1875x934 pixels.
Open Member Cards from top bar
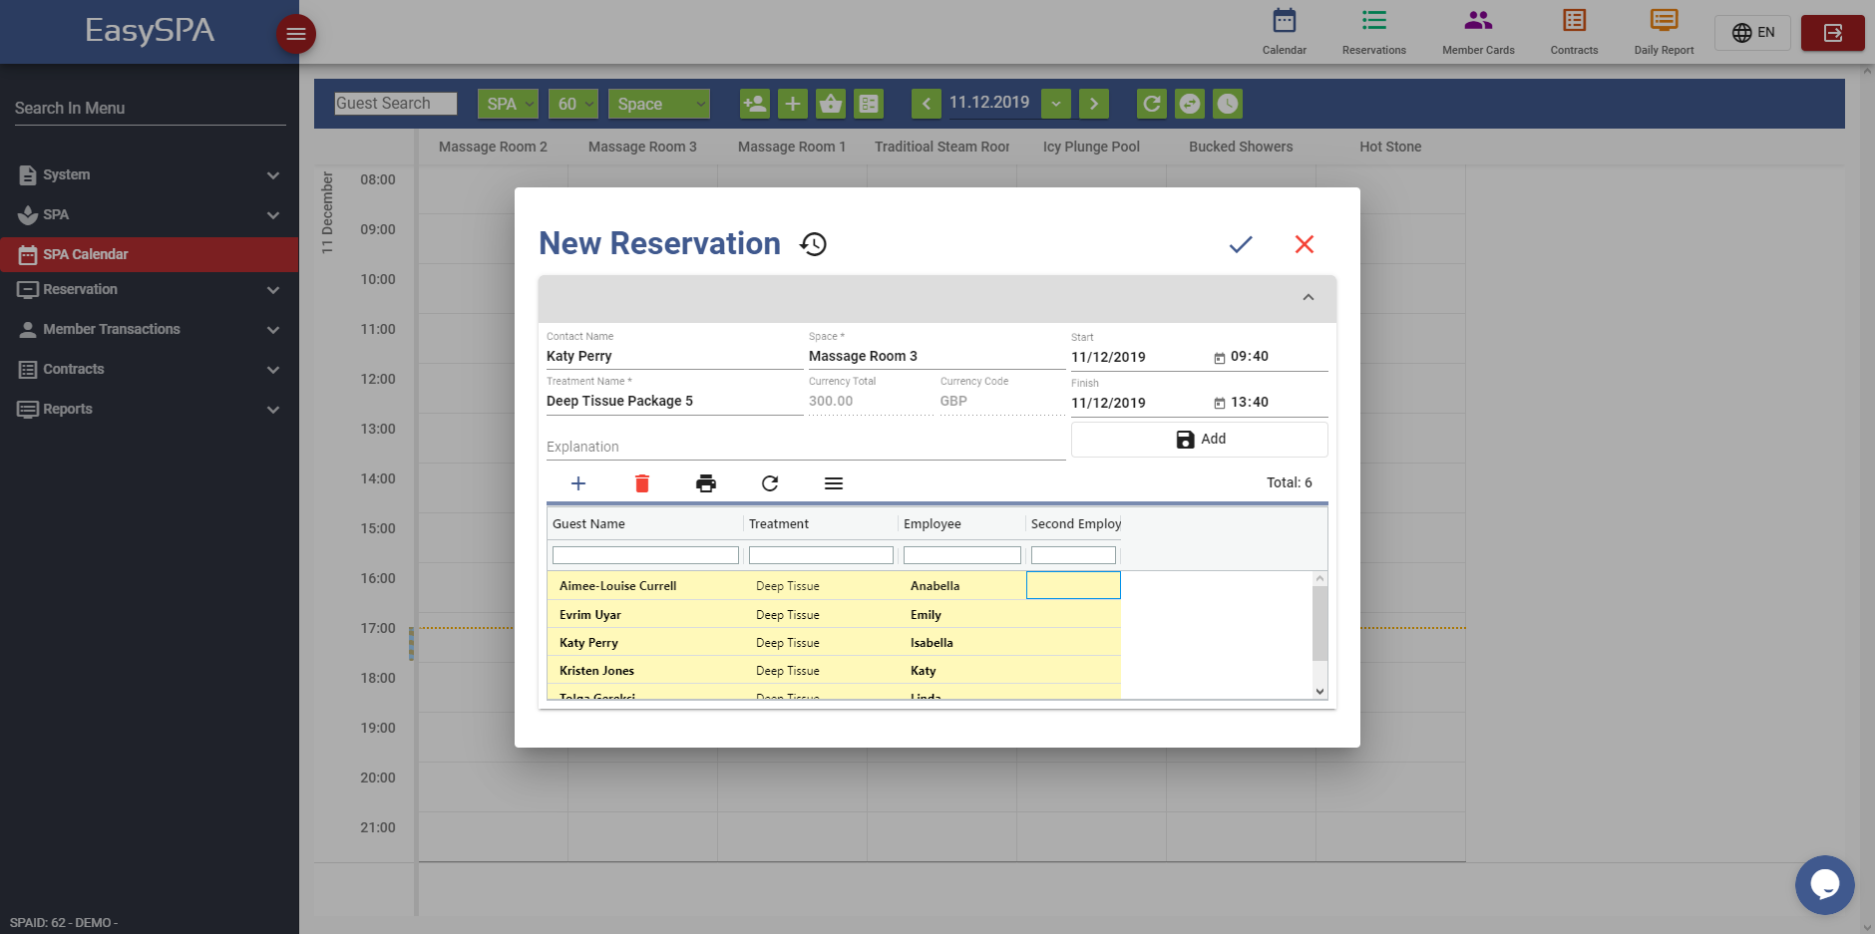(1478, 32)
